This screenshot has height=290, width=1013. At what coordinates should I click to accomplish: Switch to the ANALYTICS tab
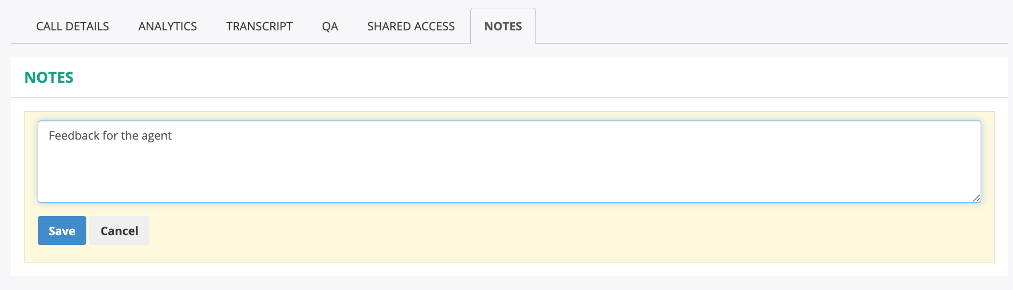168,26
